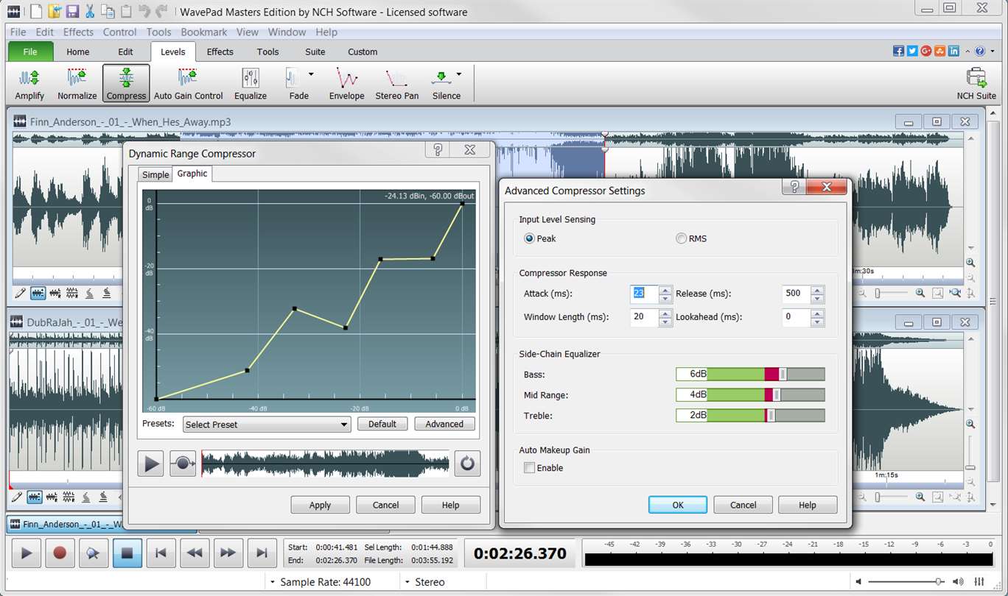
Task: Select the RMS input level sensing option
Action: click(x=691, y=238)
